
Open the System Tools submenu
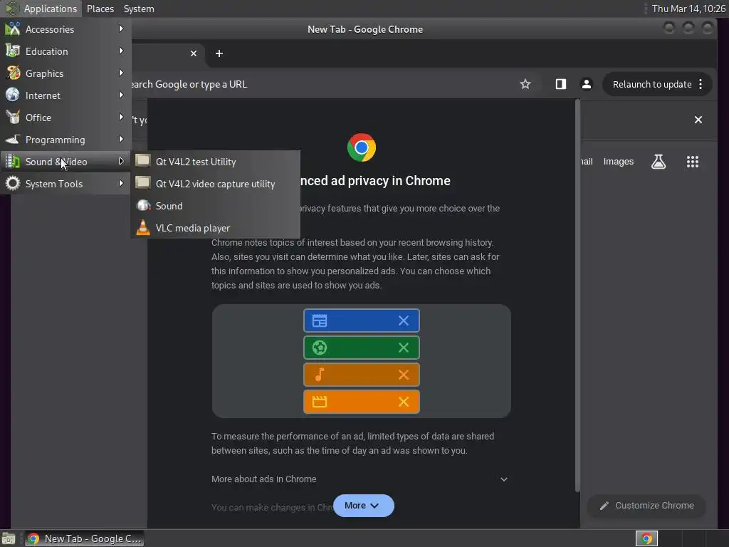point(65,184)
